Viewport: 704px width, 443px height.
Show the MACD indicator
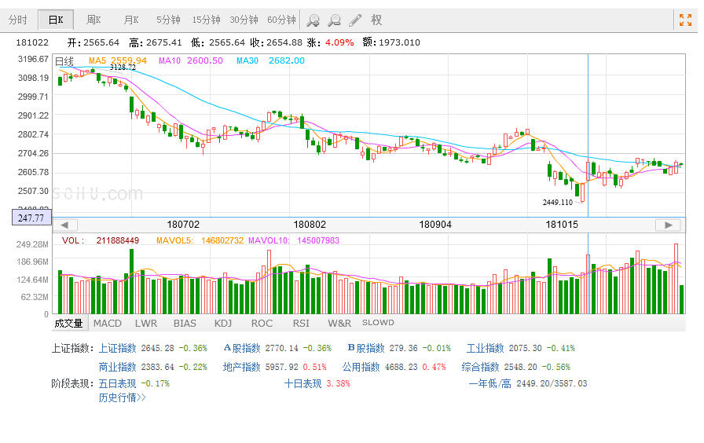[x=108, y=323]
